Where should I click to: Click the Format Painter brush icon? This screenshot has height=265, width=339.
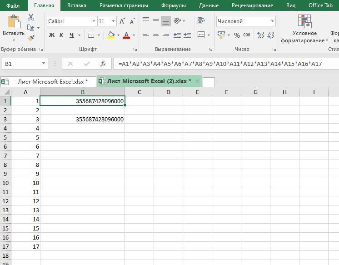click(31, 38)
